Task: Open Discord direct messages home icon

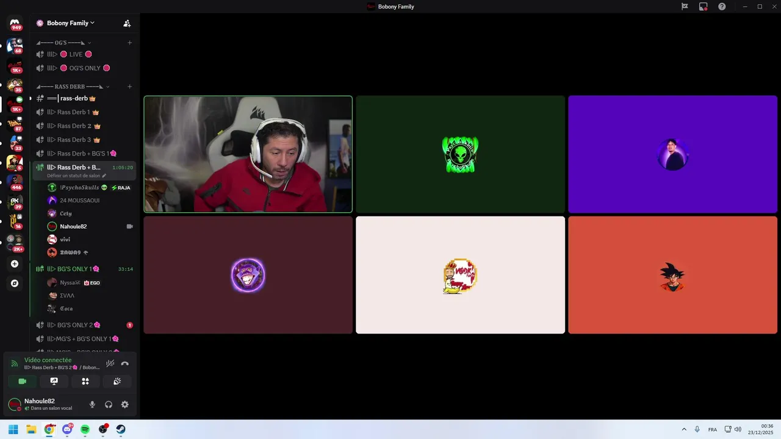Action: 15,23
